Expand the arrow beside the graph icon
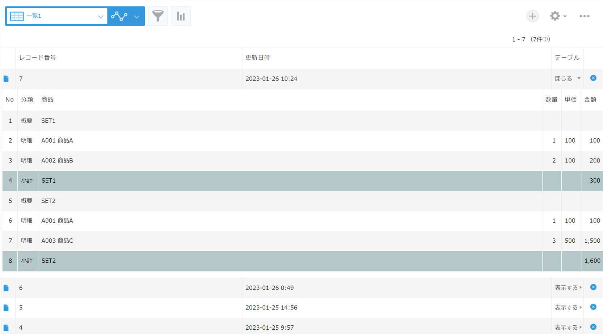The width and height of the screenshot is (603, 334). pyautogui.click(x=136, y=17)
